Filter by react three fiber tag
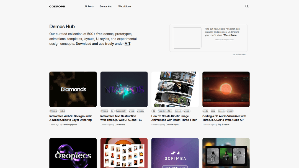The height and width of the screenshot is (168, 299). point(165,111)
